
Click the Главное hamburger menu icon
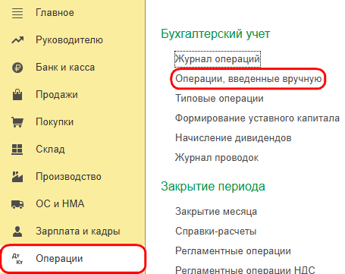(x=17, y=13)
